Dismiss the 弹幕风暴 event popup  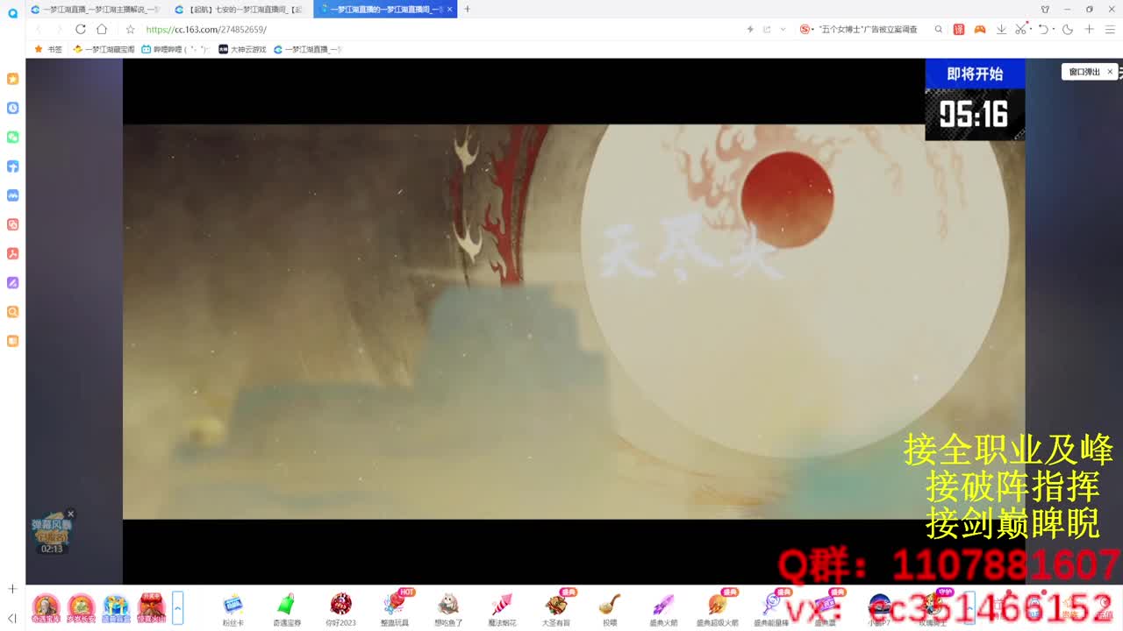coord(70,513)
